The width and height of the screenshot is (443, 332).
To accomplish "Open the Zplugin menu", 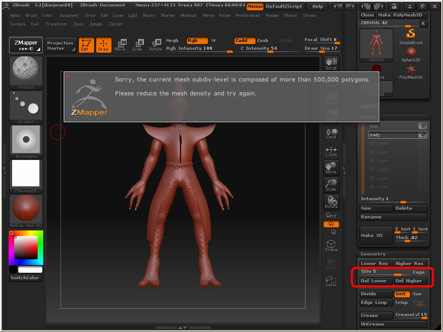I will coord(96,24).
